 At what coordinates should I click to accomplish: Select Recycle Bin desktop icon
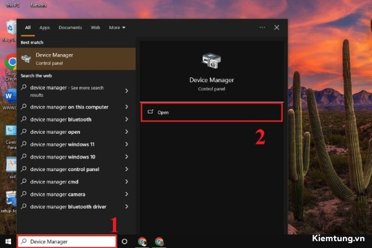coord(10,31)
